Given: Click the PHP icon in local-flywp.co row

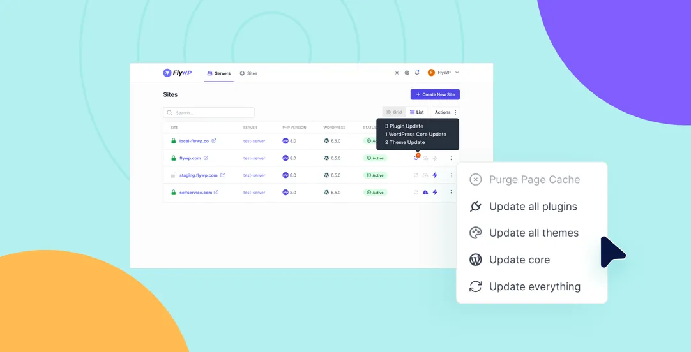Looking at the screenshot, I should [x=285, y=141].
